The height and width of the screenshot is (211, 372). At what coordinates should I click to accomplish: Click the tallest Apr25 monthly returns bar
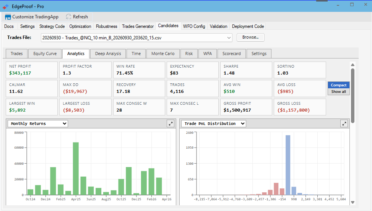point(76,169)
